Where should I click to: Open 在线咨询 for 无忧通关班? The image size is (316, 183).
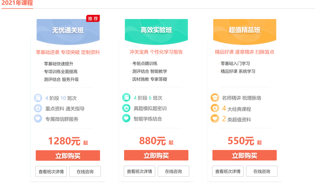(x=85, y=172)
